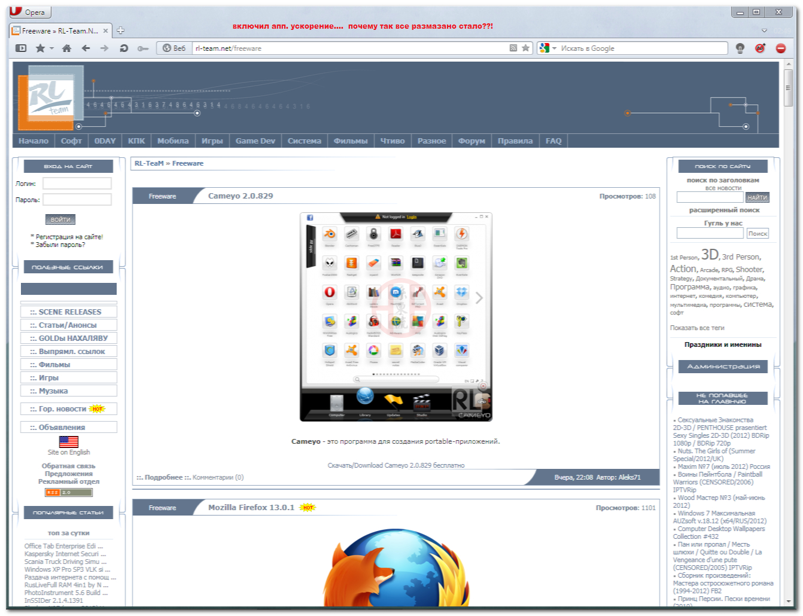Open a new tab with plus icon
803x616 pixels.
click(x=120, y=31)
